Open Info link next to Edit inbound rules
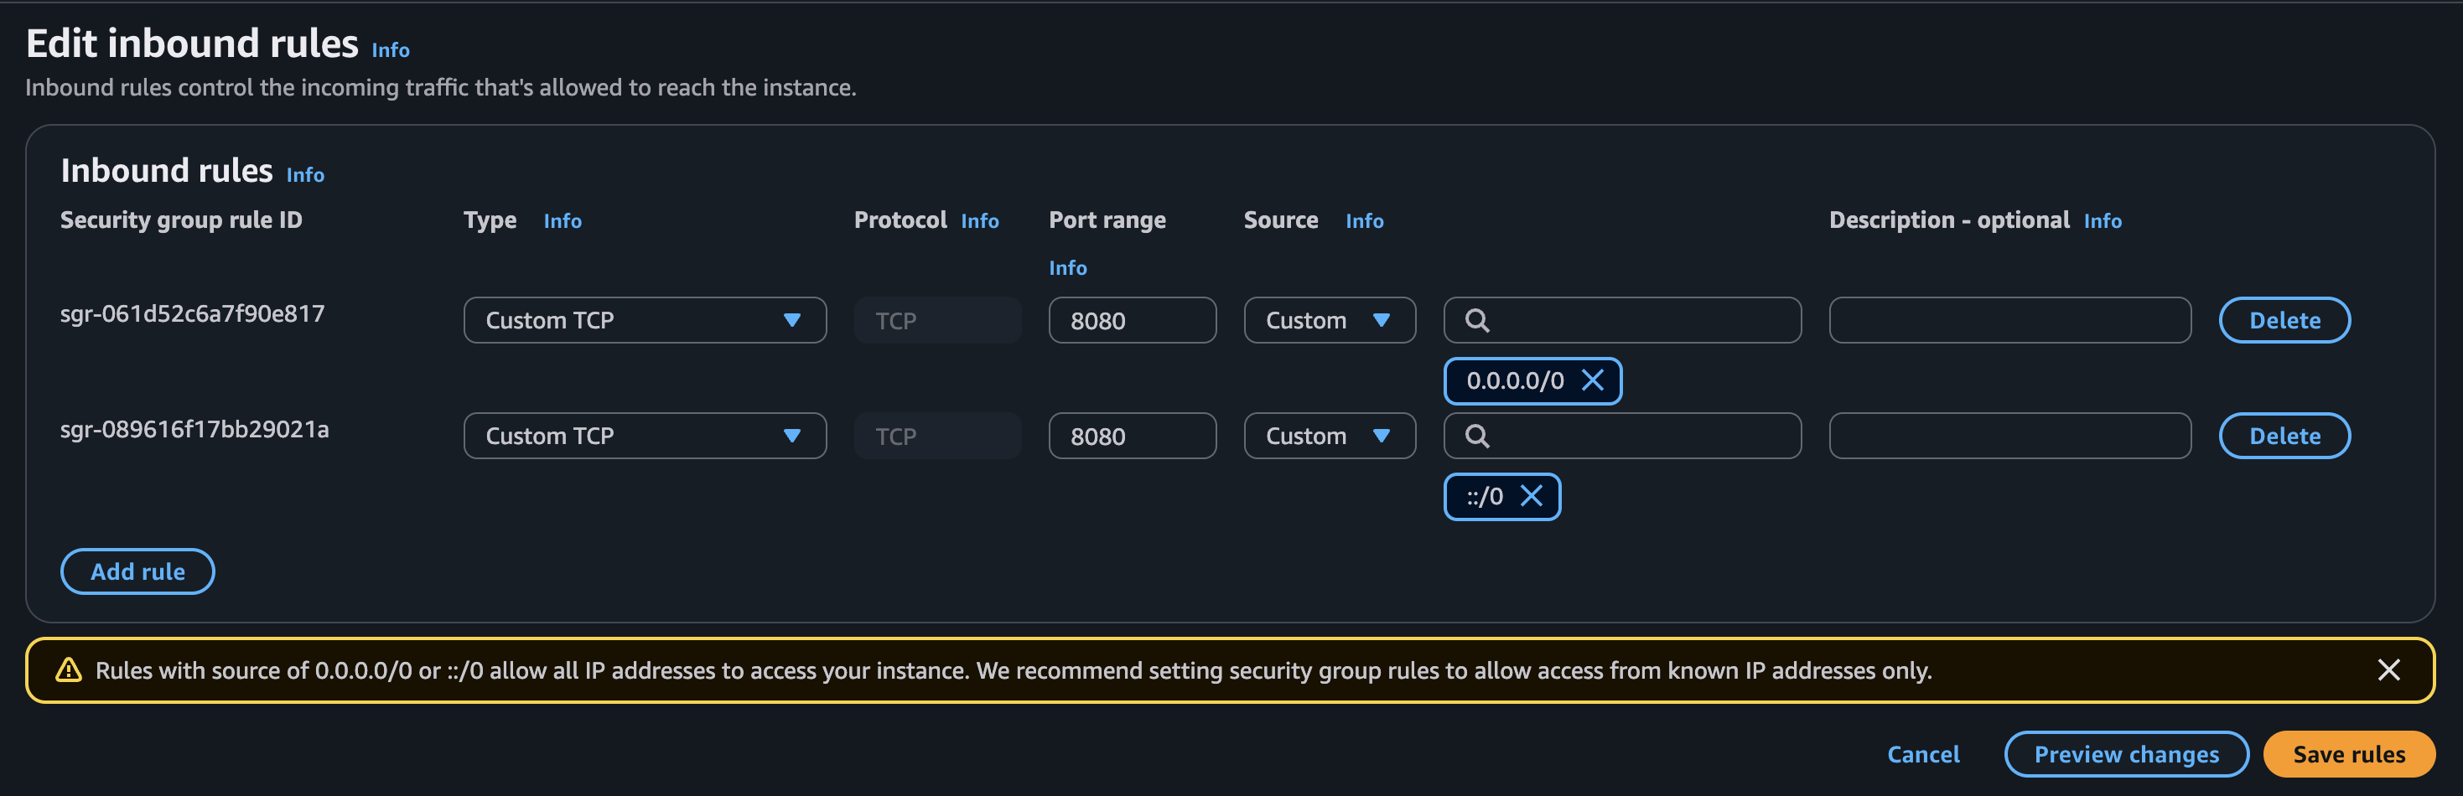This screenshot has height=796, width=2463. (x=390, y=49)
